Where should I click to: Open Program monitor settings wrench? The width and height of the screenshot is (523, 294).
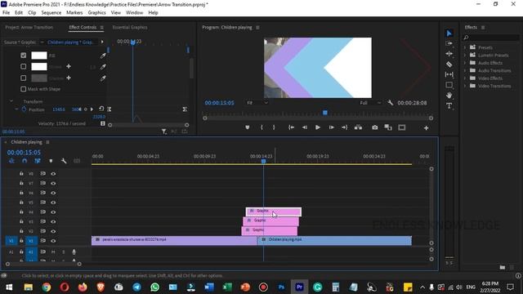391,103
